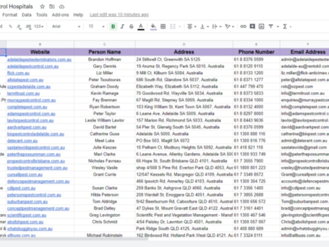Select the Email Address header cell
Image resolution: width=329 pixels, height=247 pixels.
pos(304,52)
